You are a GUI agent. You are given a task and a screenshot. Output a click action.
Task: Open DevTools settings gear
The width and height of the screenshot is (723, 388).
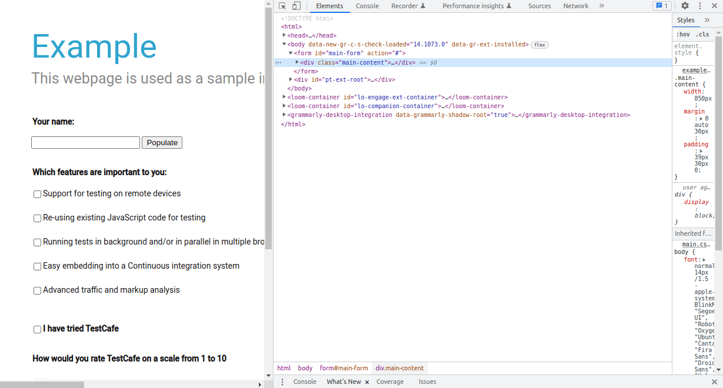[x=685, y=6]
